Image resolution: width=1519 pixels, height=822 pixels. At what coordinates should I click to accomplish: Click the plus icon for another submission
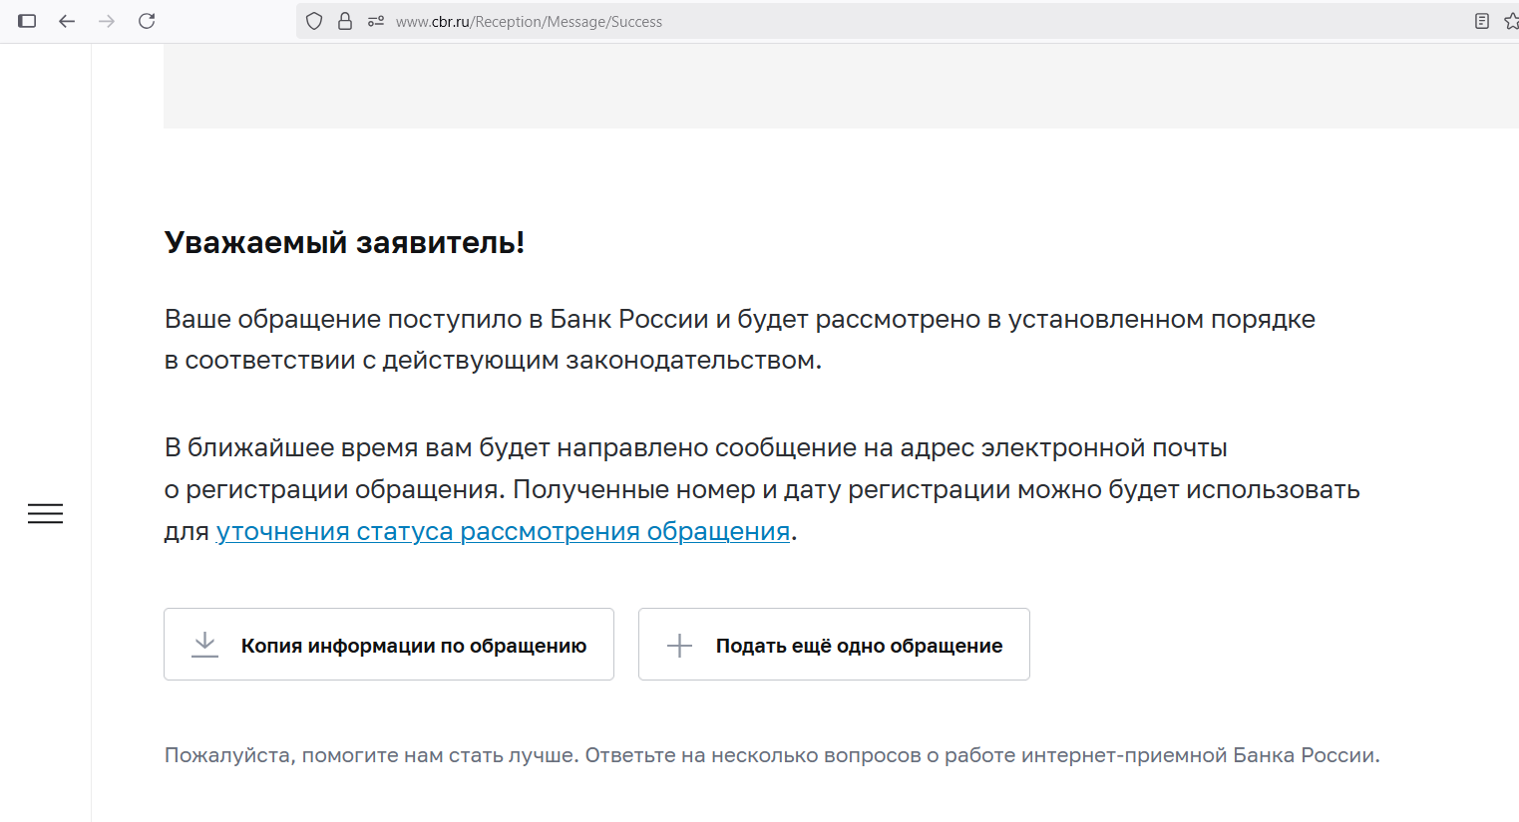pos(679,646)
